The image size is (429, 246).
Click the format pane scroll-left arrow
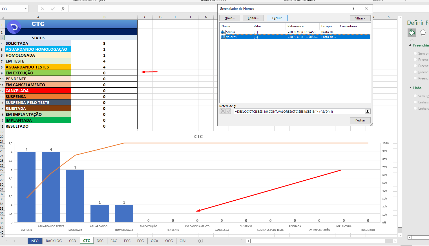click(x=410, y=237)
